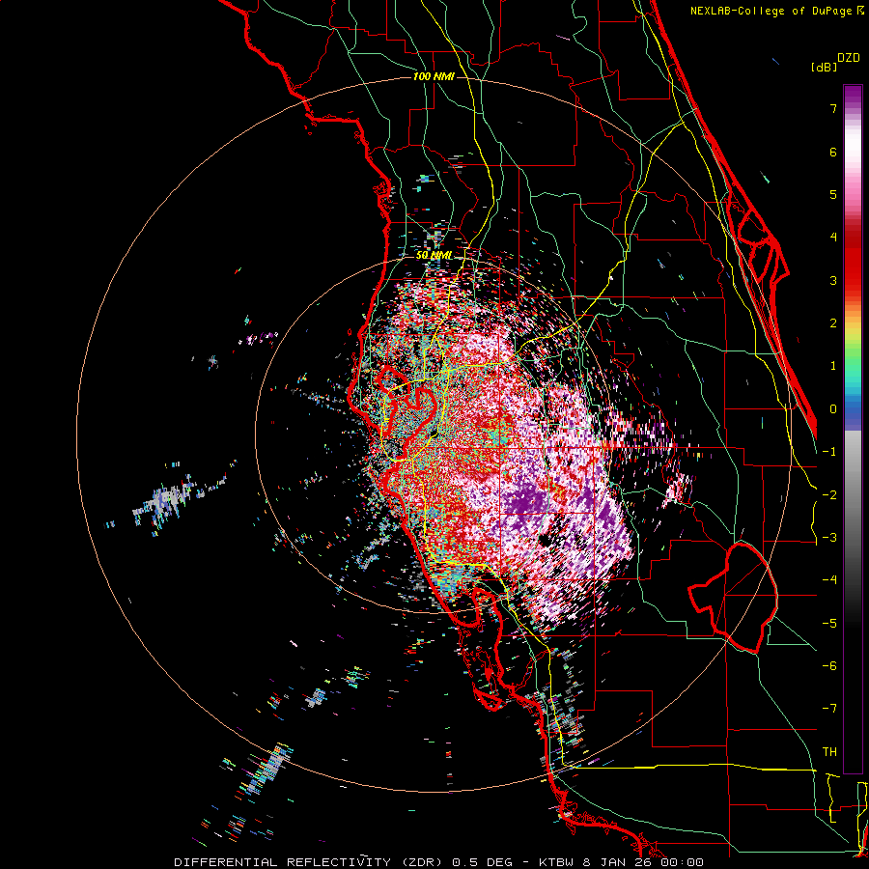Click the 5 value on color scale
The width and height of the screenshot is (869, 869).
click(x=833, y=194)
